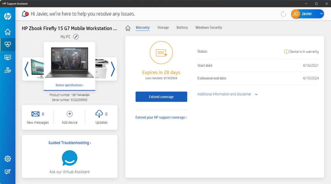Minimize the HP Support Assistant window

coord(306,4)
